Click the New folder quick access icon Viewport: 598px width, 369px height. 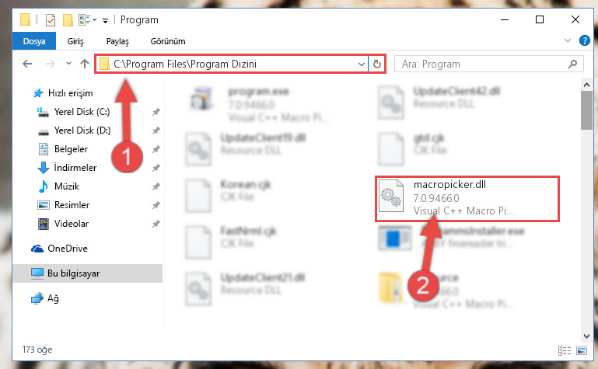(x=68, y=19)
